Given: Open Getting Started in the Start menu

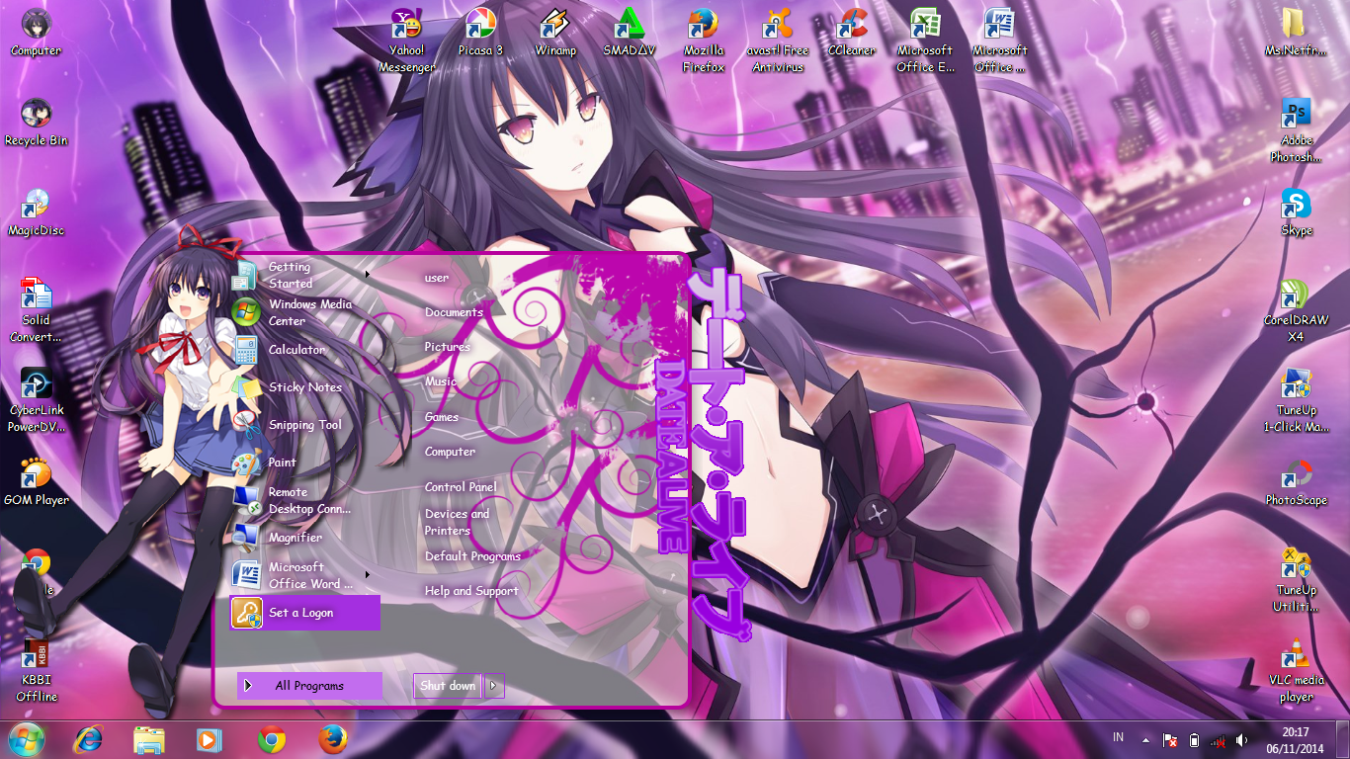Looking at the screenshot, I should (x=304, y=275).
